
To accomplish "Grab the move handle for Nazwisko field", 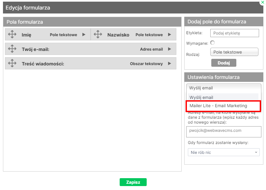I will pos(98,34).
